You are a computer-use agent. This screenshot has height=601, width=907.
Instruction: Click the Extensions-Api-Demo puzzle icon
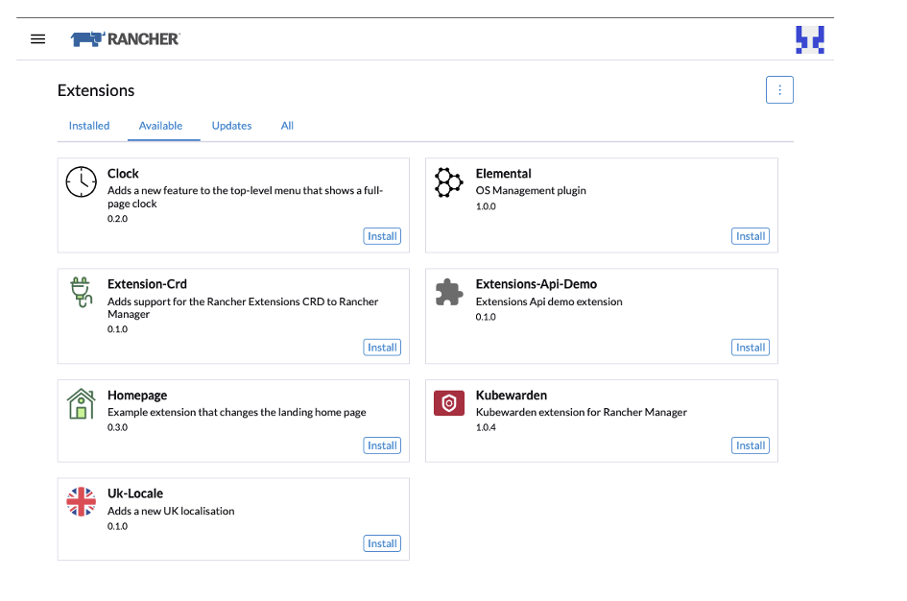coord(448,292)
